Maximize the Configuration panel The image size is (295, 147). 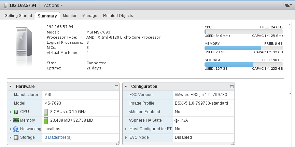click(232, 86)
